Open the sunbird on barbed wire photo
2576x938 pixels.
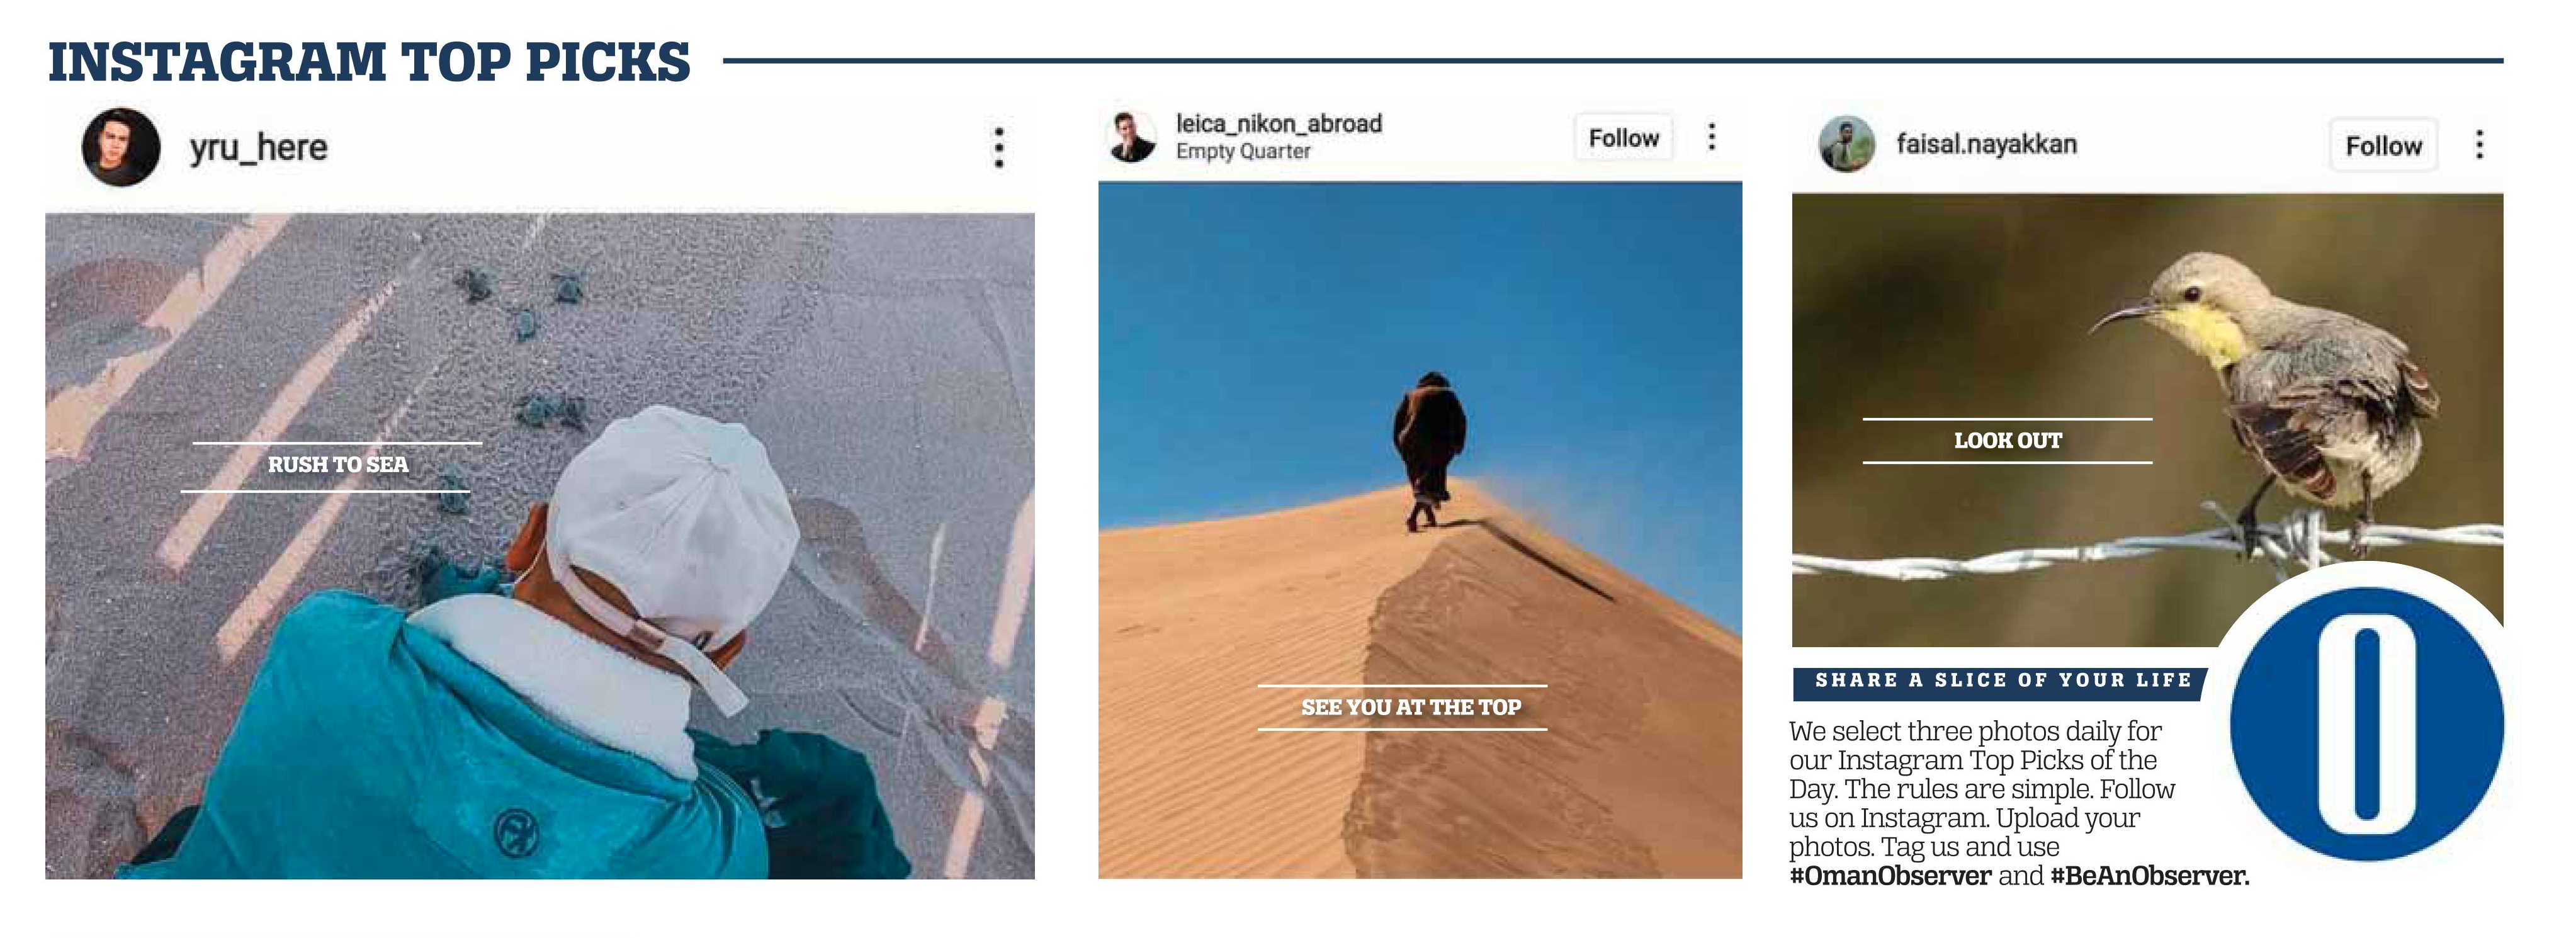[x=2147, y=420]
